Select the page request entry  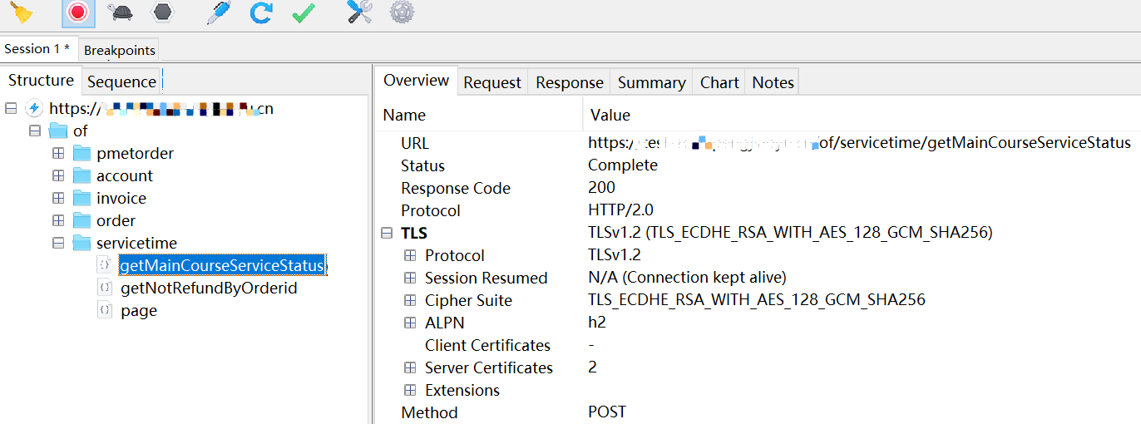[x=139, y=310]
